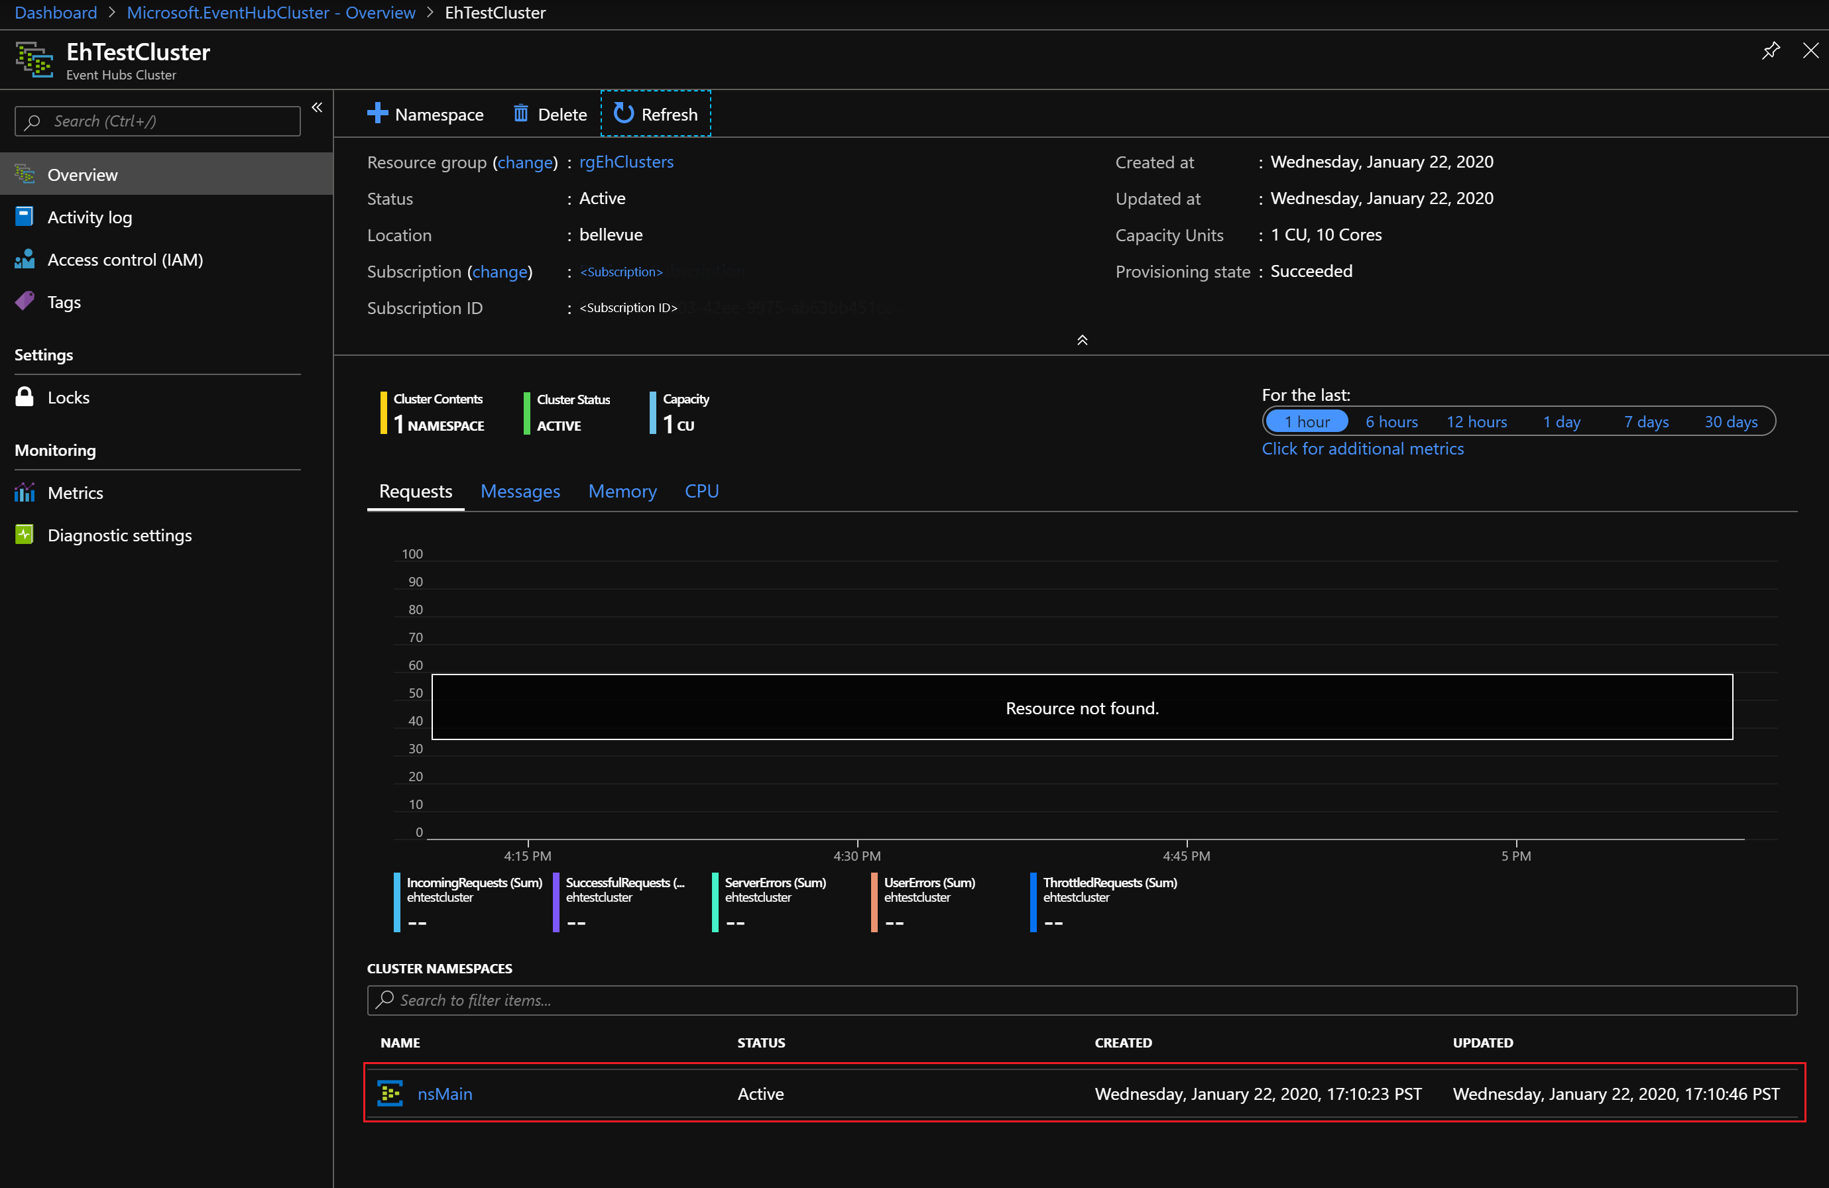
Task: Open the rgEhClusters resource group
Action: [626, 162]
